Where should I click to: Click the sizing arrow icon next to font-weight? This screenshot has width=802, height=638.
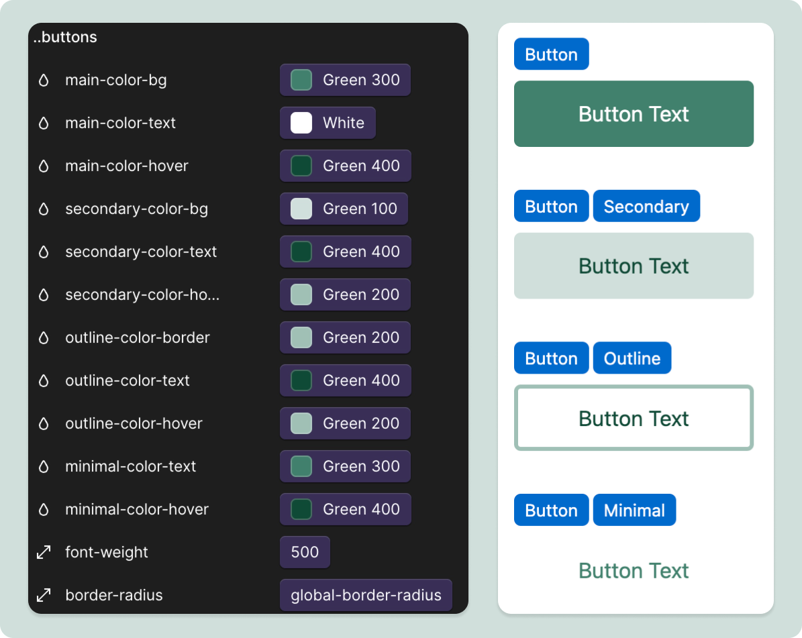tap(44, 552)
